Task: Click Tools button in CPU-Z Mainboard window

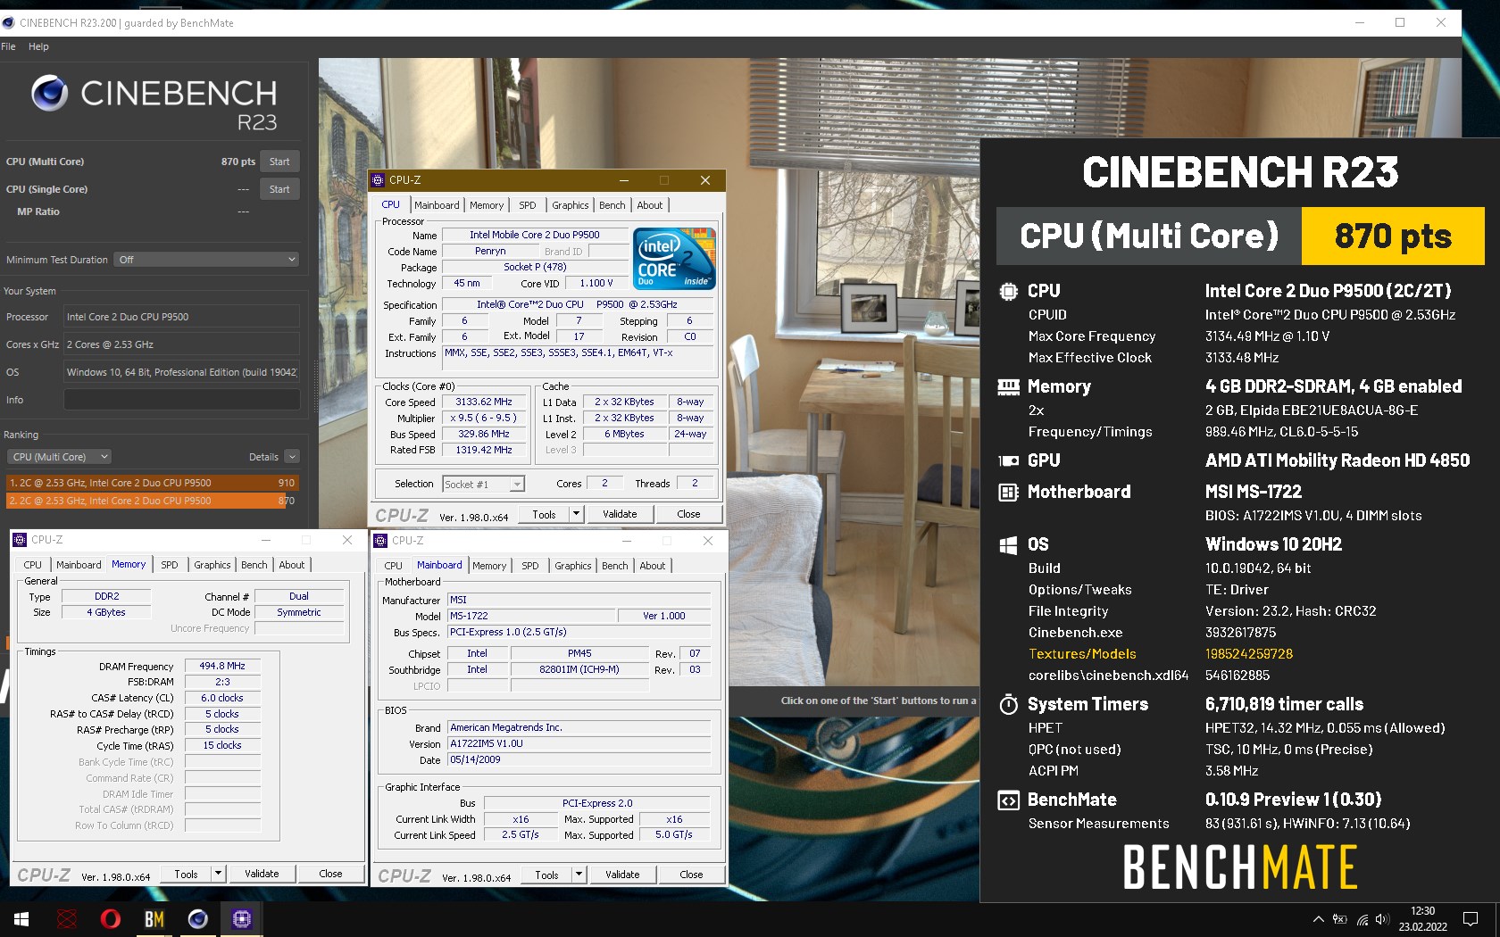Action: coord(546,875)
